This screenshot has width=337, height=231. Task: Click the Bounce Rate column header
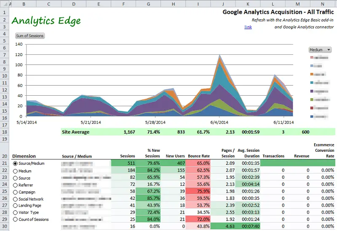[198, 156]
